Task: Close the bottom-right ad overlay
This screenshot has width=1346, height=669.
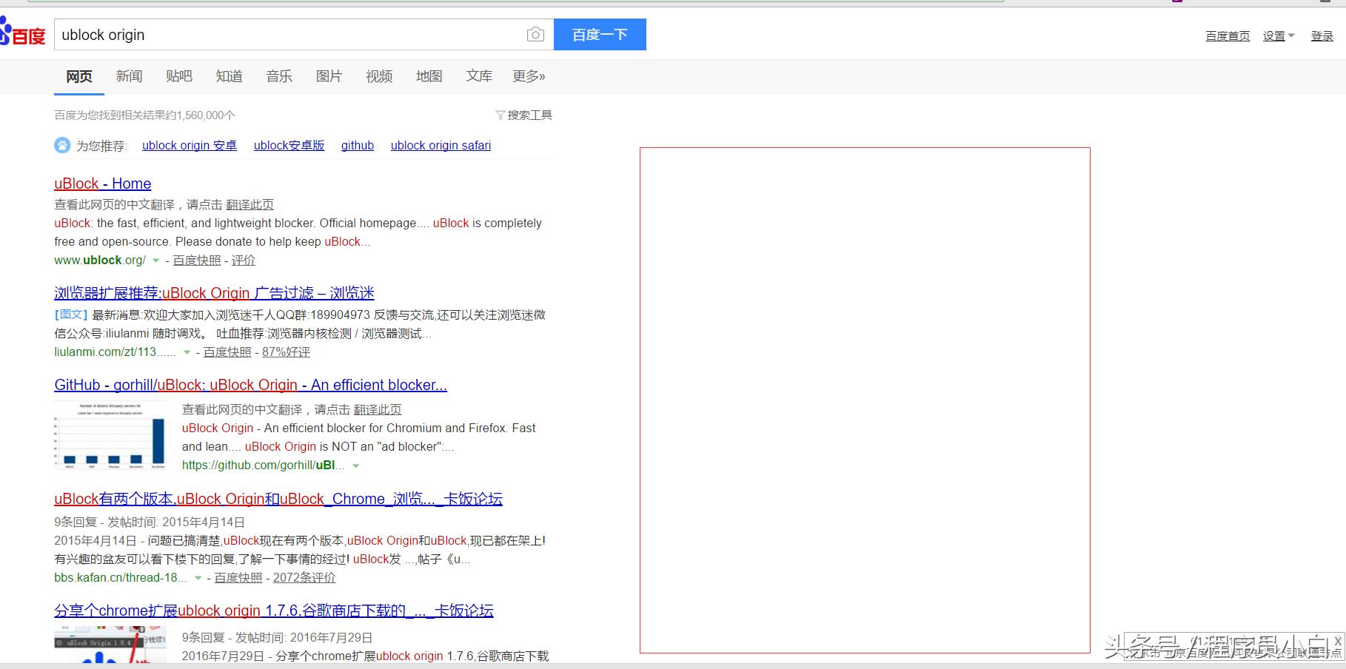Action: point(1338,641)
